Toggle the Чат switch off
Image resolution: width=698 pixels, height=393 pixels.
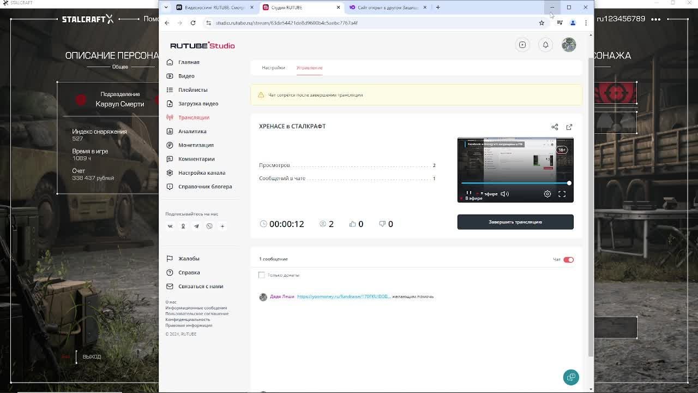[x=568, y=260]
